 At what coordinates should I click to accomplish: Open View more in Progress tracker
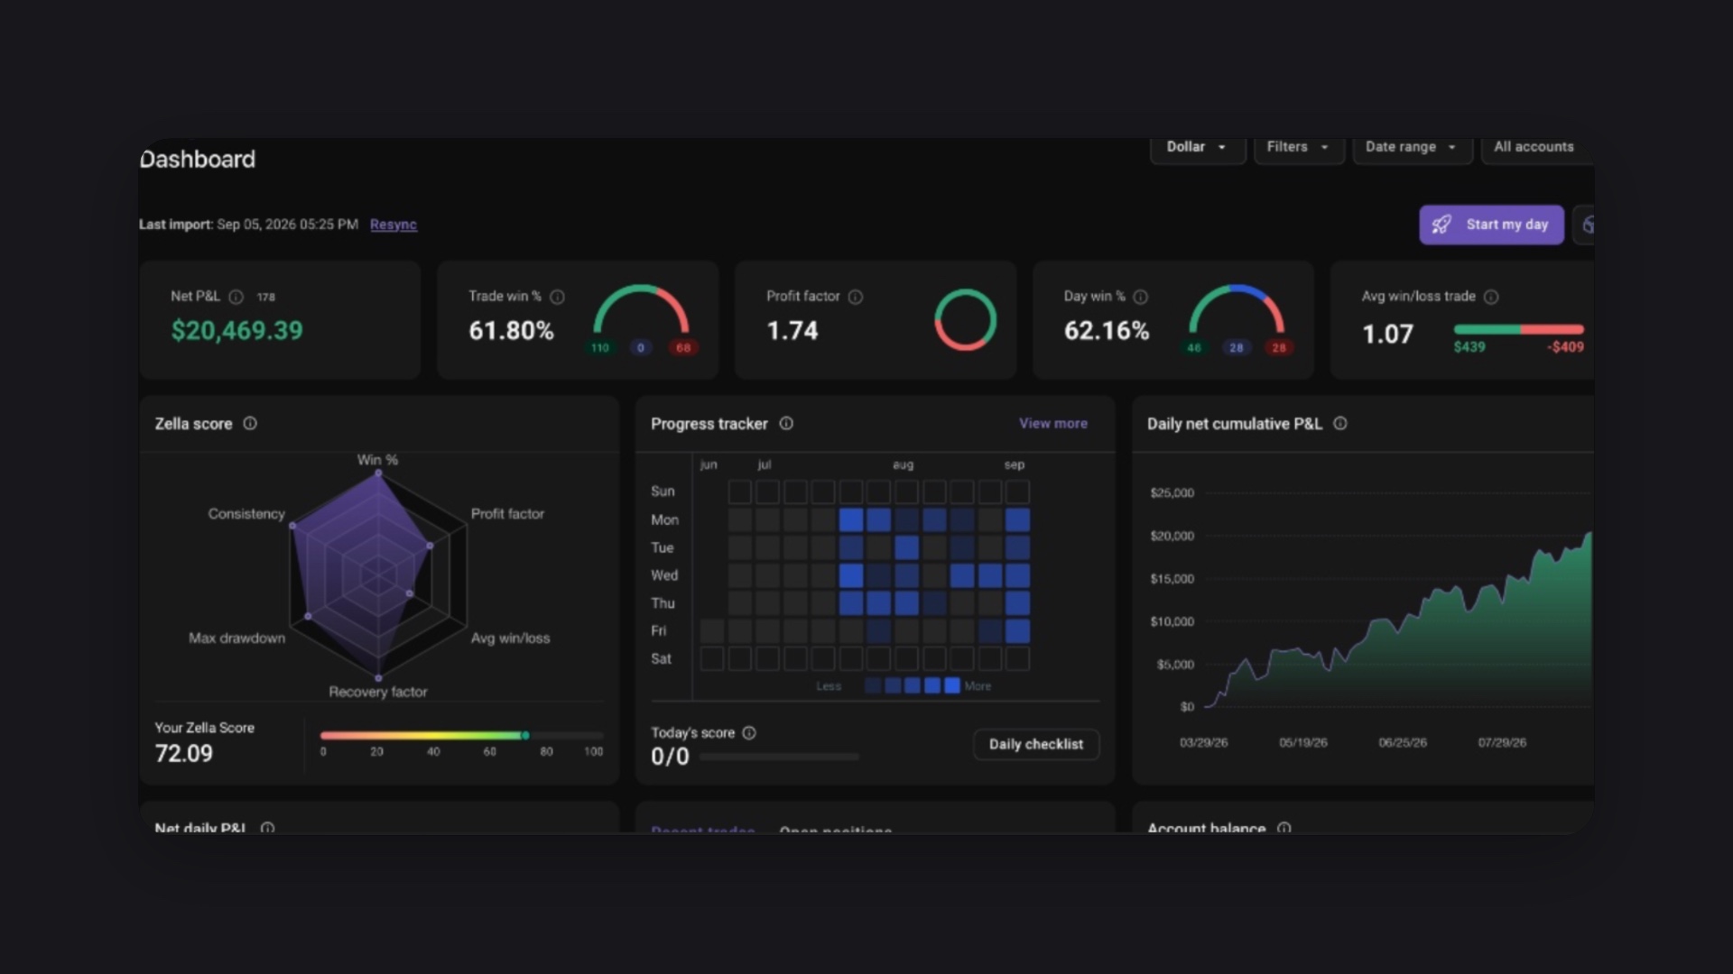tap(1053, 423)
